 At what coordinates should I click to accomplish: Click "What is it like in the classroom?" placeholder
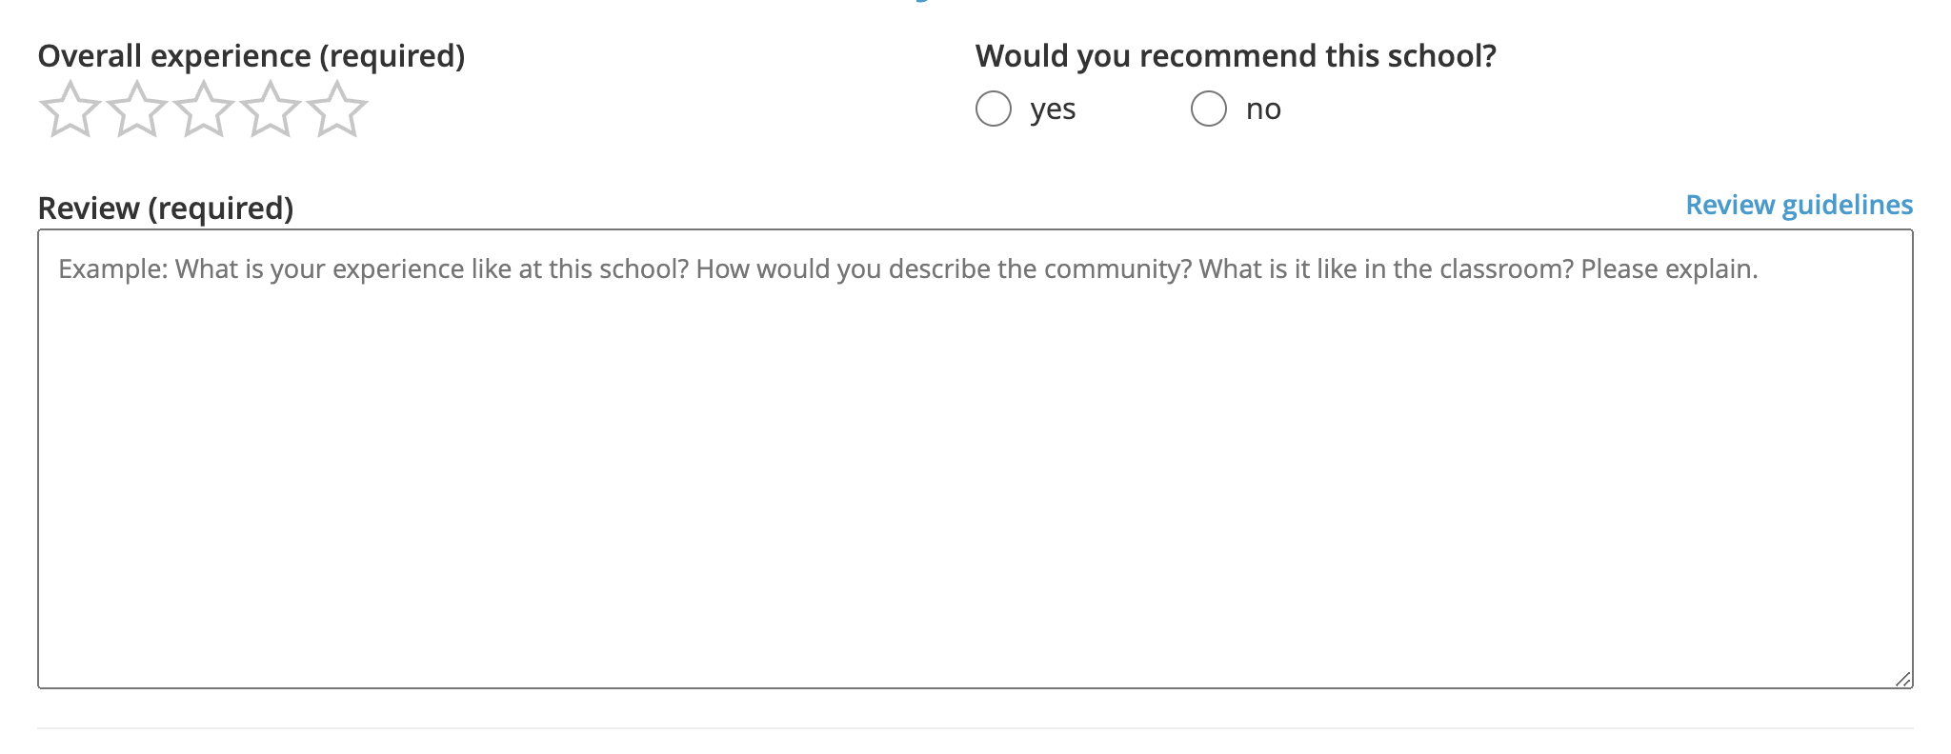pyautogui.click(x=1386, y=269)
